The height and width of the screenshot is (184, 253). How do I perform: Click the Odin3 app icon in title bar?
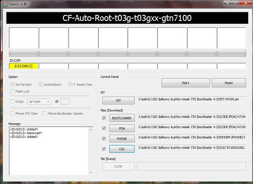pos(5,4)
